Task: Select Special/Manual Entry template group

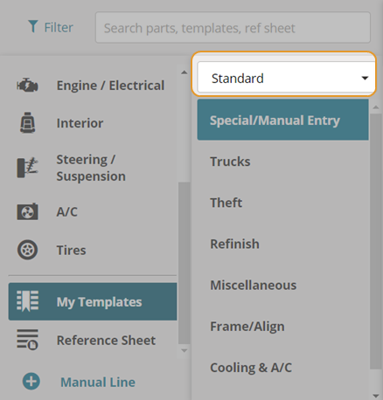Action: (x=282, y=120)
